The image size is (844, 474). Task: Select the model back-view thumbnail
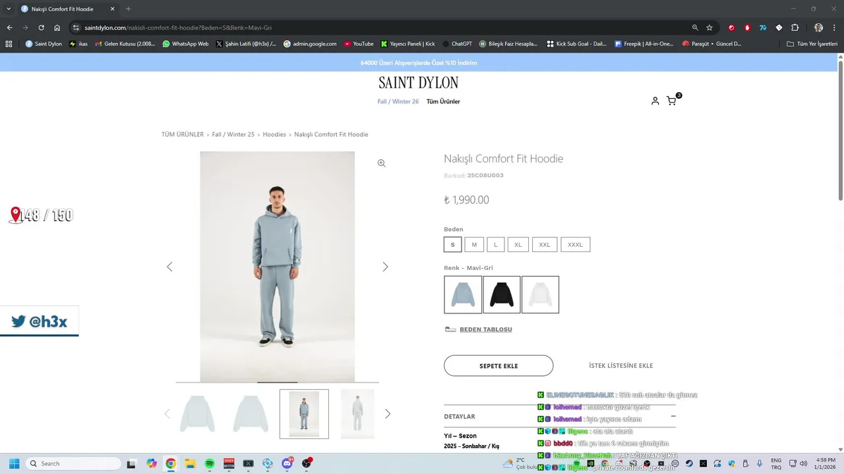coord(357,414)
